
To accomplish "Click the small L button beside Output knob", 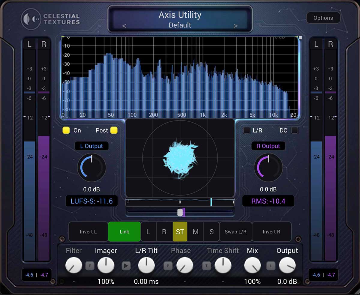I will click(271, 265).
